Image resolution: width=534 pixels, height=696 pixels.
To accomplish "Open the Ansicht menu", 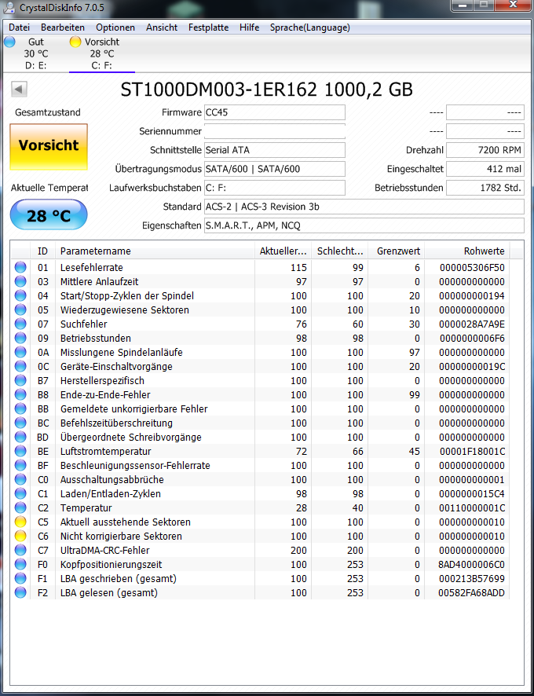I will tap(162, 27).
